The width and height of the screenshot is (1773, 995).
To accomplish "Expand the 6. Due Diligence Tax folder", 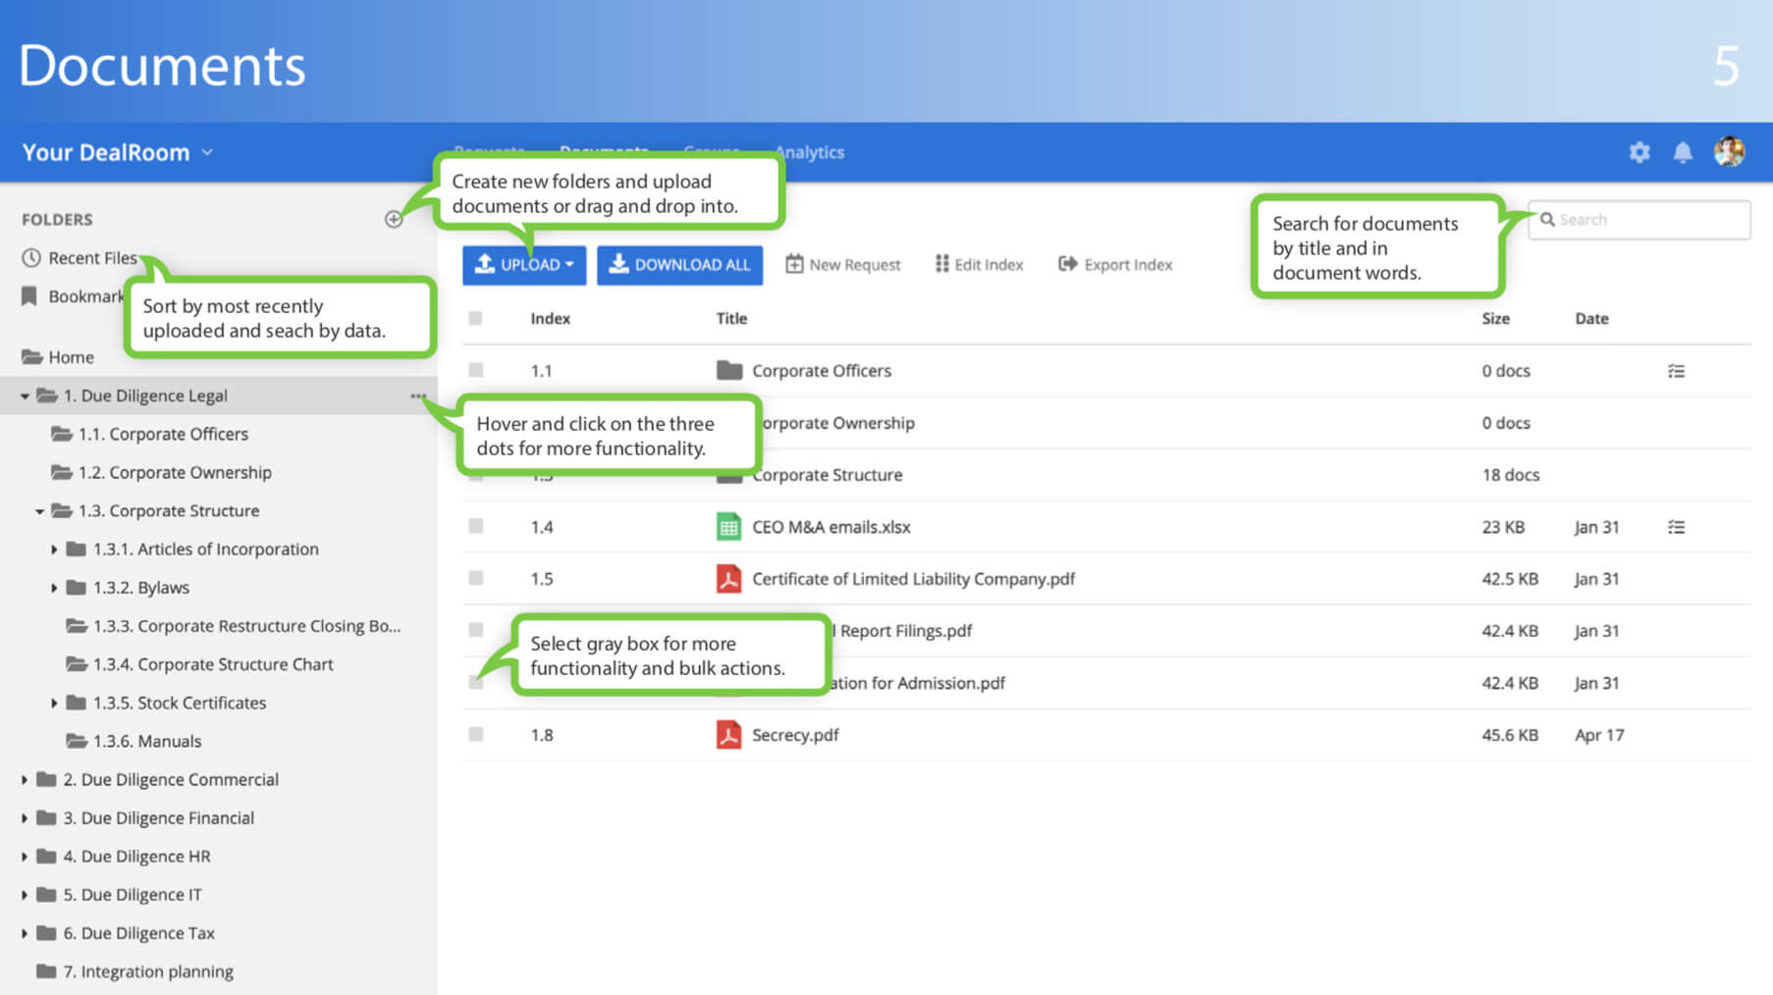I will point(25,933).
